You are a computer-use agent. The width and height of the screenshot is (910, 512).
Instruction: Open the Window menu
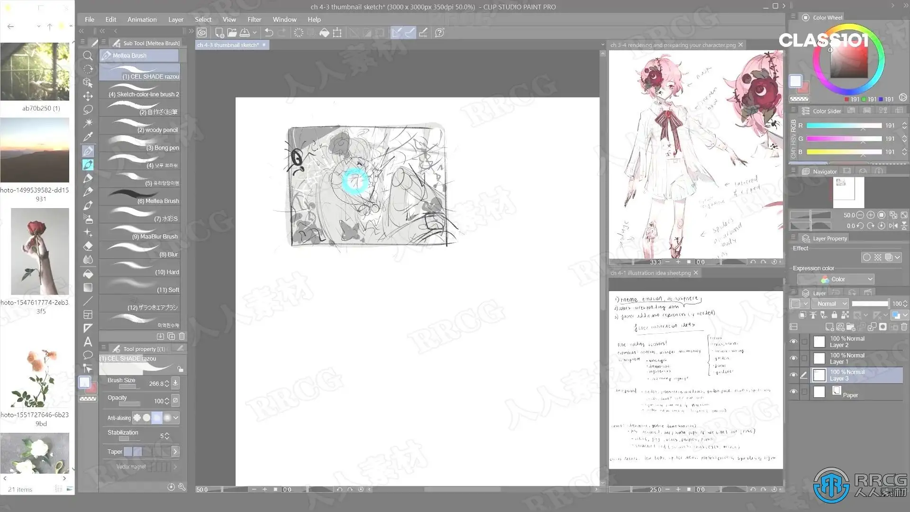point(284,19)
